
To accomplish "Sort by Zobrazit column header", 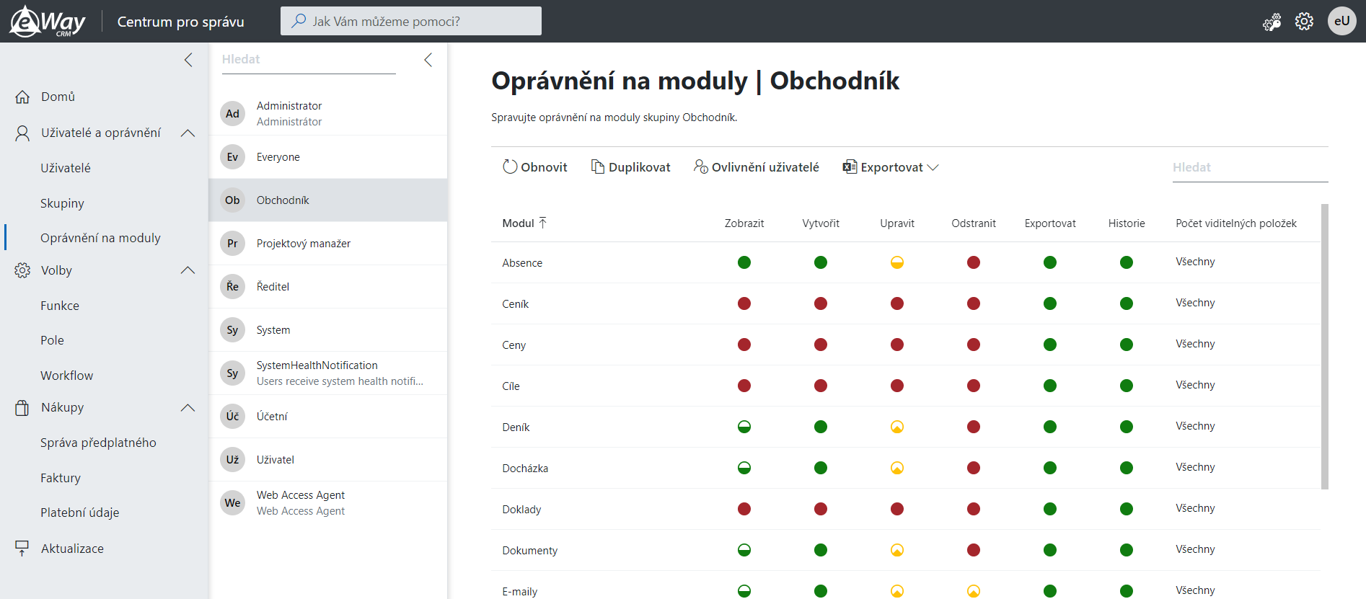I will click(x=744, y=223).
